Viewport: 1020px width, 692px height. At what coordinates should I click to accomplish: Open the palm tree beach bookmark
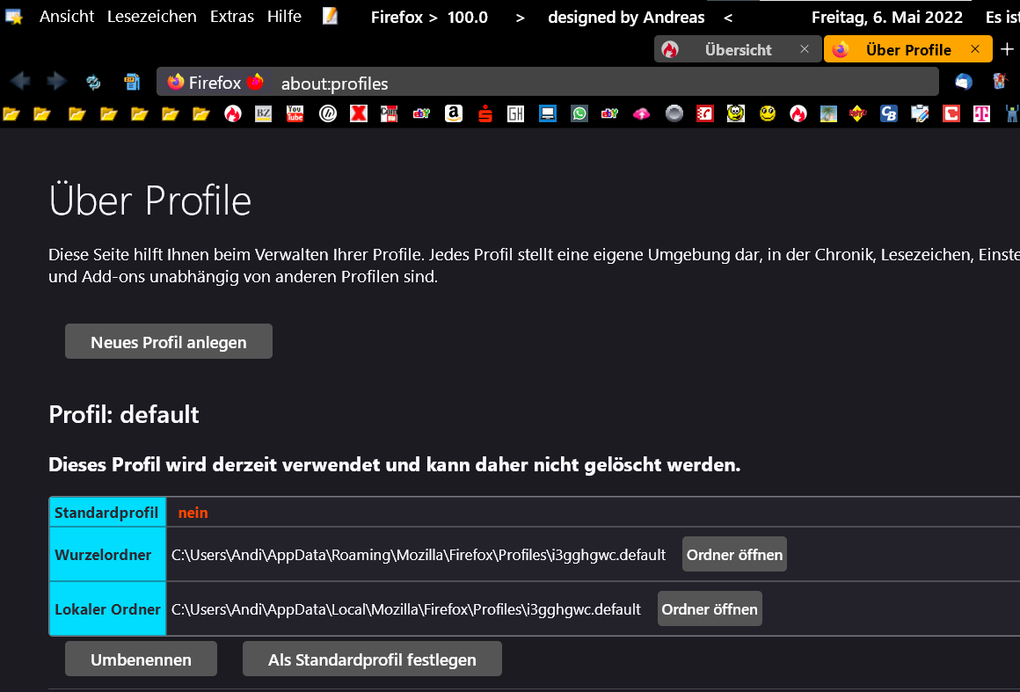(828, 113)
